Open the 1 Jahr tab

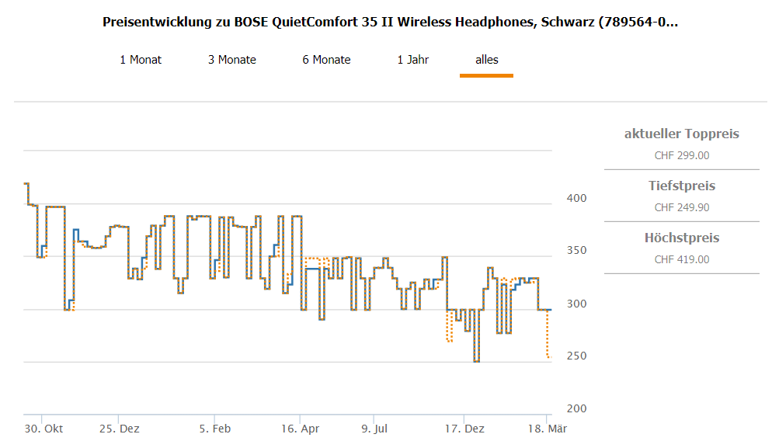point(413,60)
